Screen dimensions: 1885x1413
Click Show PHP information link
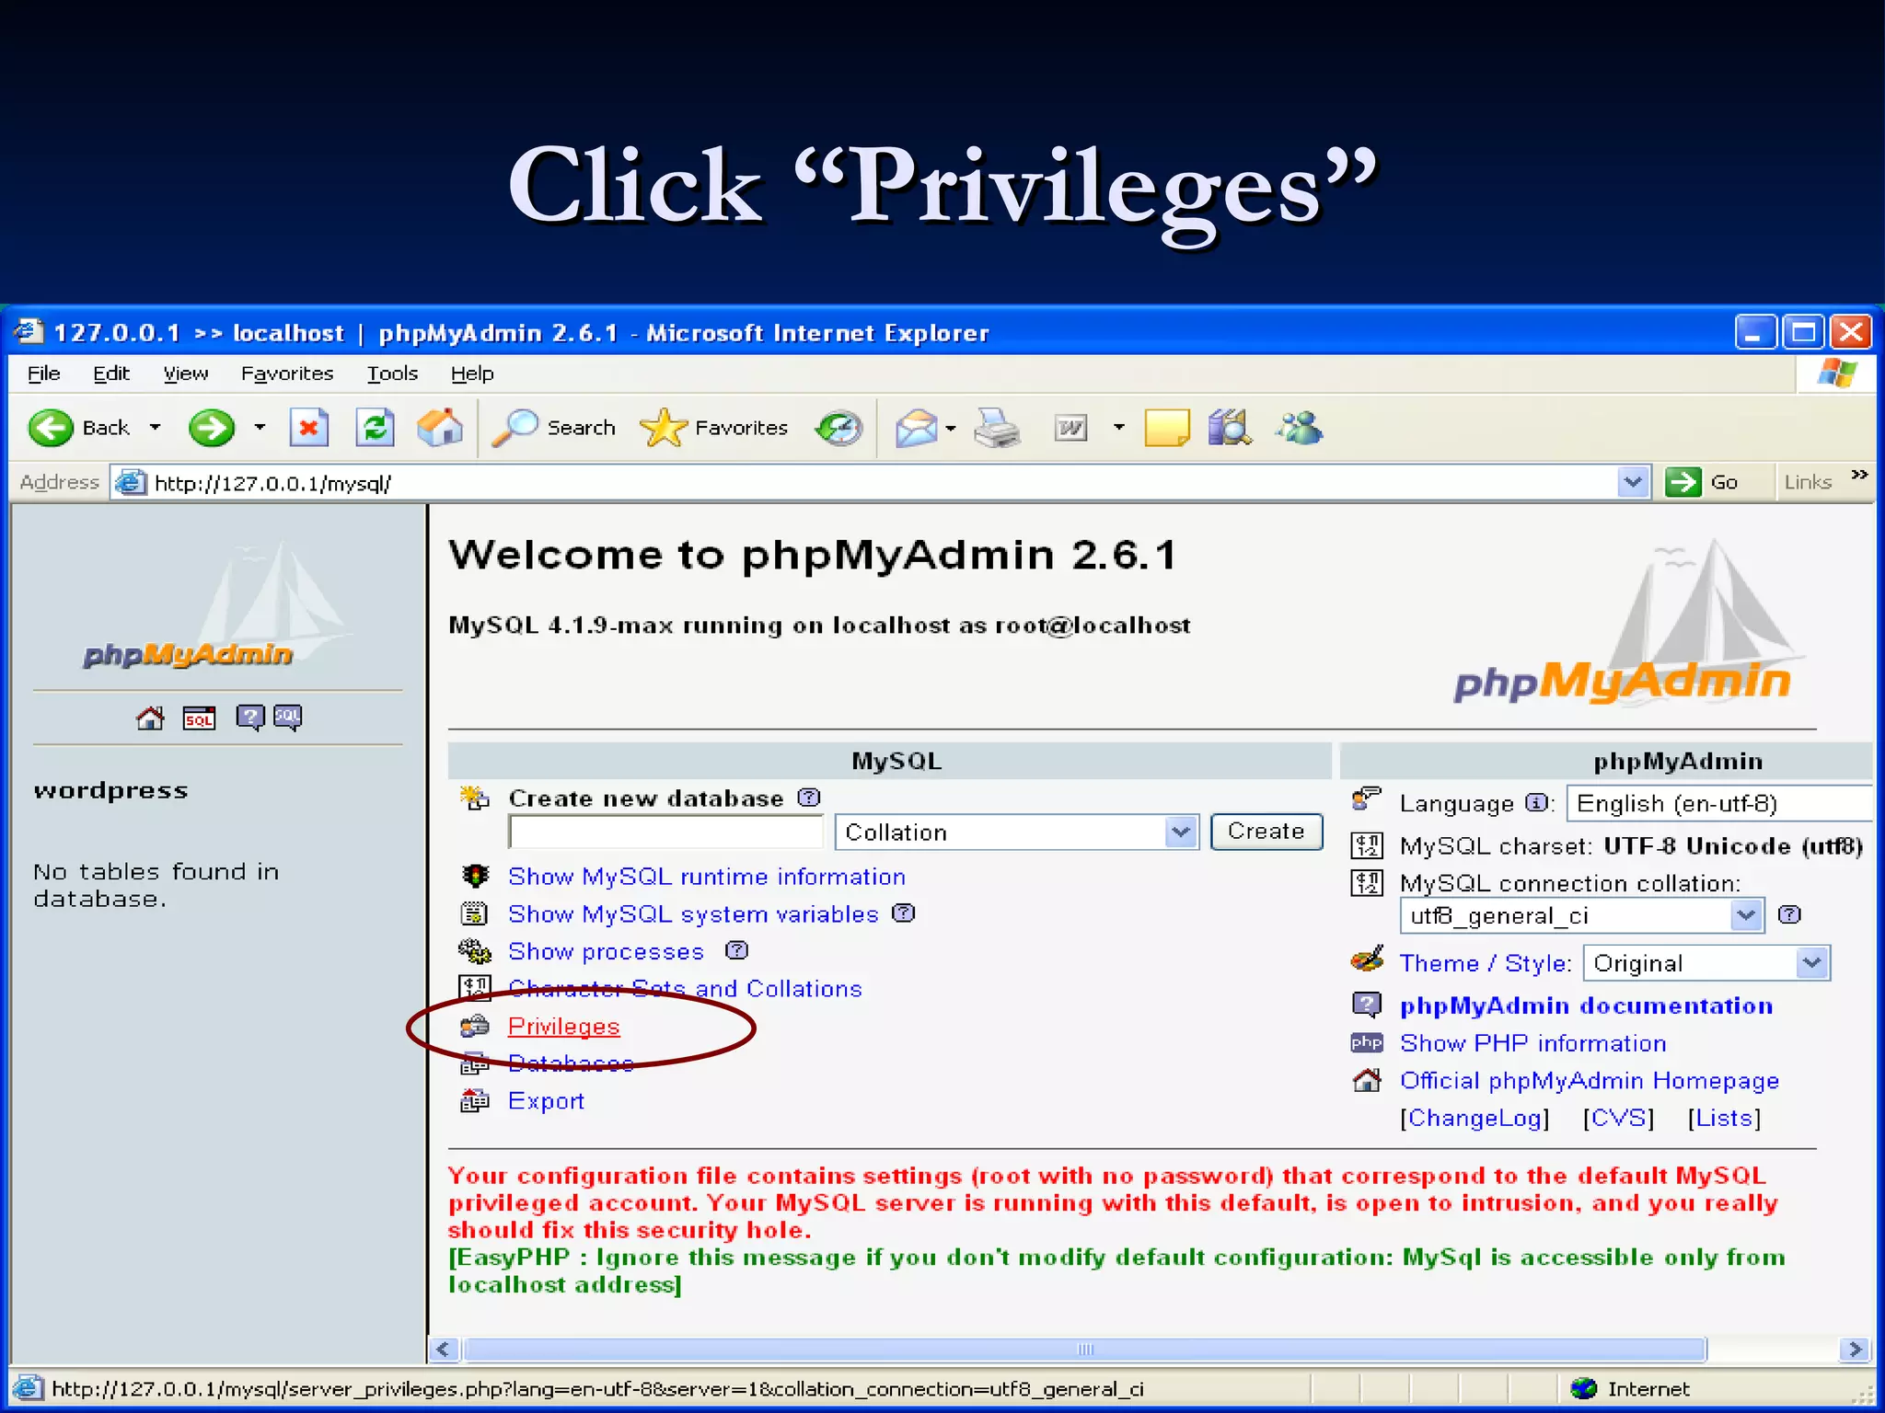[x=1533, y=1043]
